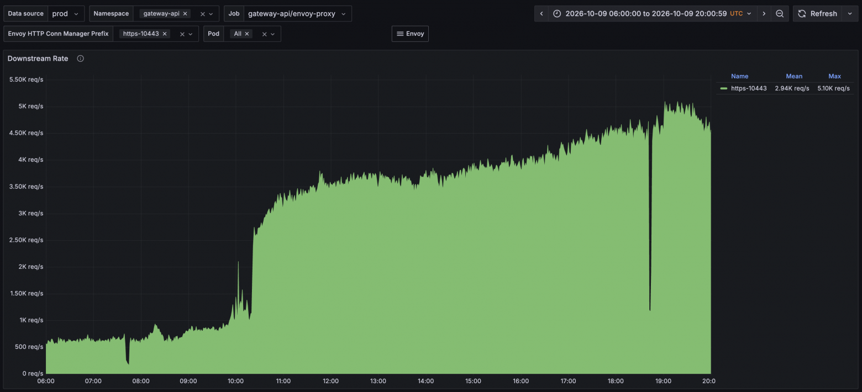Sort legend by Mean column
The height and width of the screenshot is (392, 862).
(794, 76)
